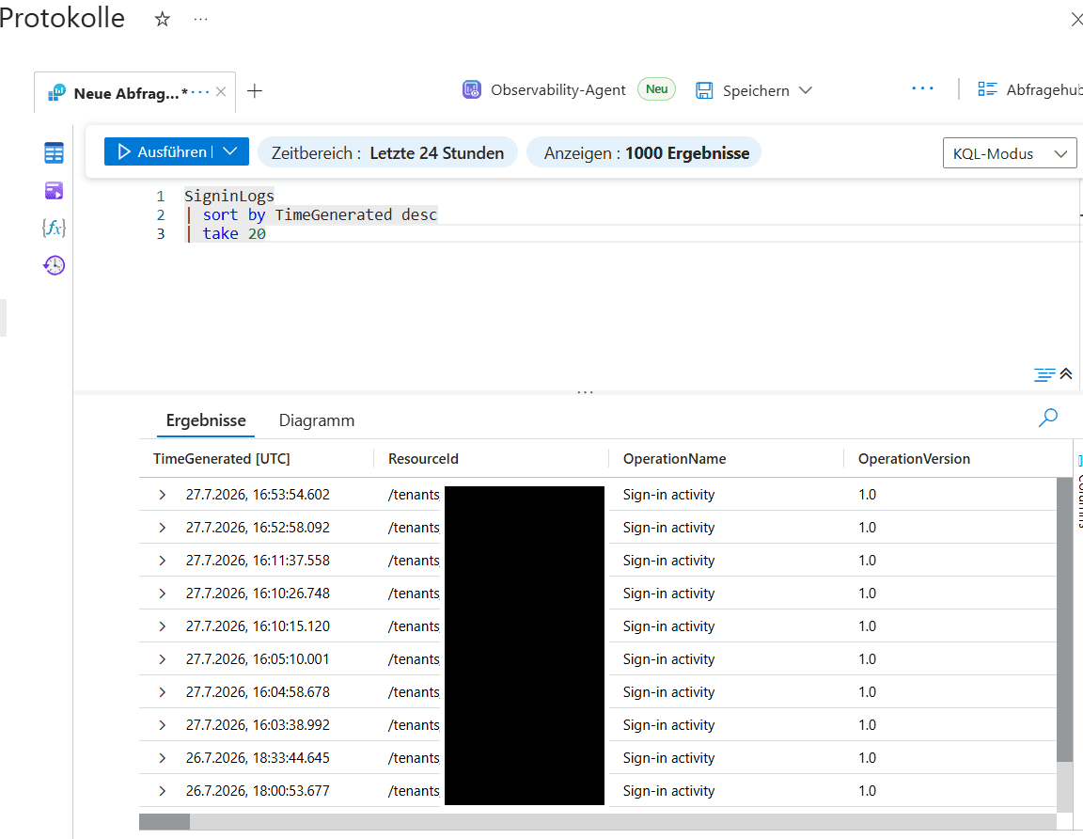Open Neue Abfrage tab options ellipsis
This screenshot has height=839, width=1083.
point(199,92)
